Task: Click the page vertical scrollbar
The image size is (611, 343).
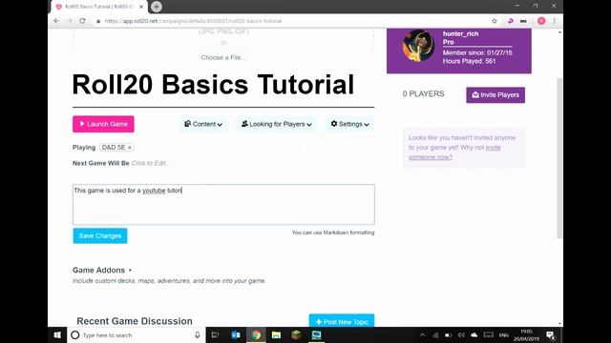Action: tap(559, 158)
